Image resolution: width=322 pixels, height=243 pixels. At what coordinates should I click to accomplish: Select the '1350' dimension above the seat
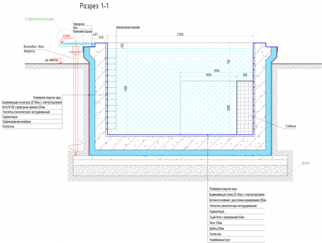(x=217, y=71)
